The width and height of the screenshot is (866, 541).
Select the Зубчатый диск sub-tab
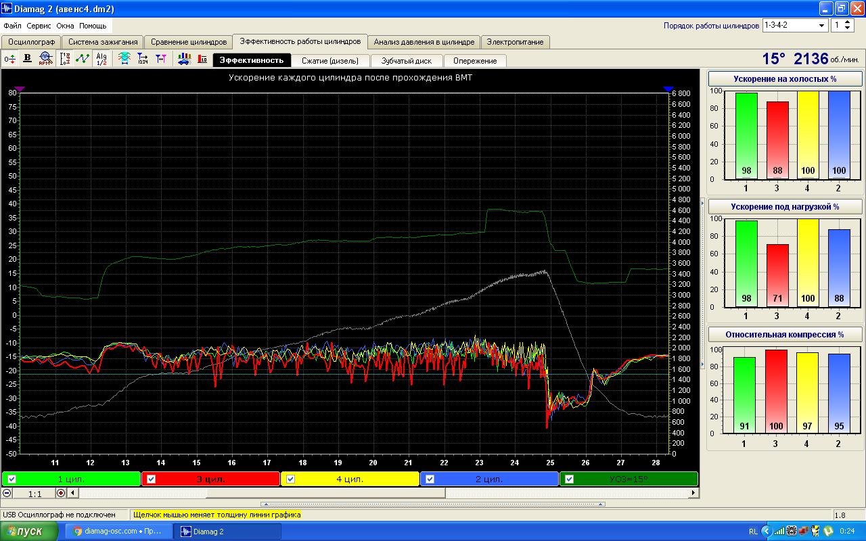coord(407,61)
